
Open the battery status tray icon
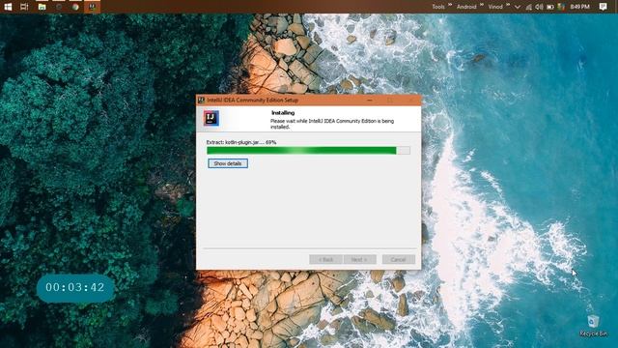point(550,7)
